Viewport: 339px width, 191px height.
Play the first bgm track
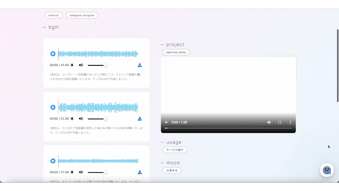tap(53, 54)
